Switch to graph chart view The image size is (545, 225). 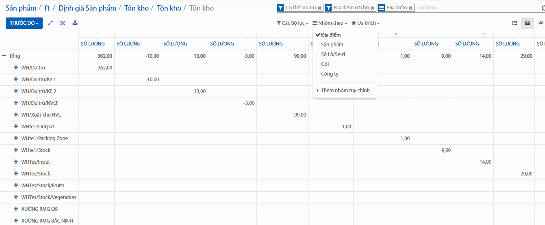[x=541, y=23]
